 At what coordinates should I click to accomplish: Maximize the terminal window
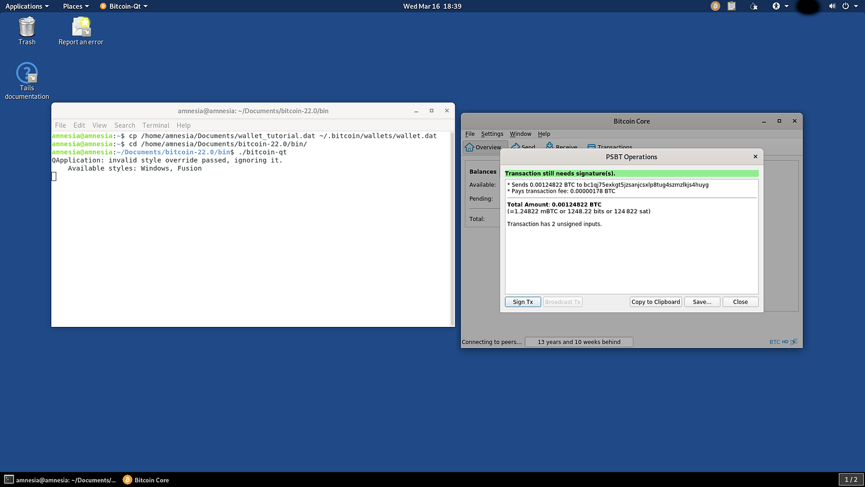(x=431, y=111)
